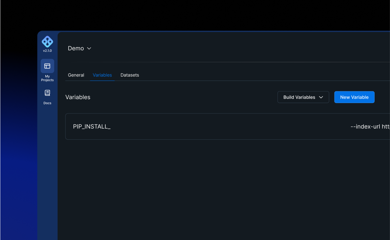The width and height of the screenshot is (390, 240).
Task: Click the v2.1.0 version label
Action: click(x=47, y=51)
